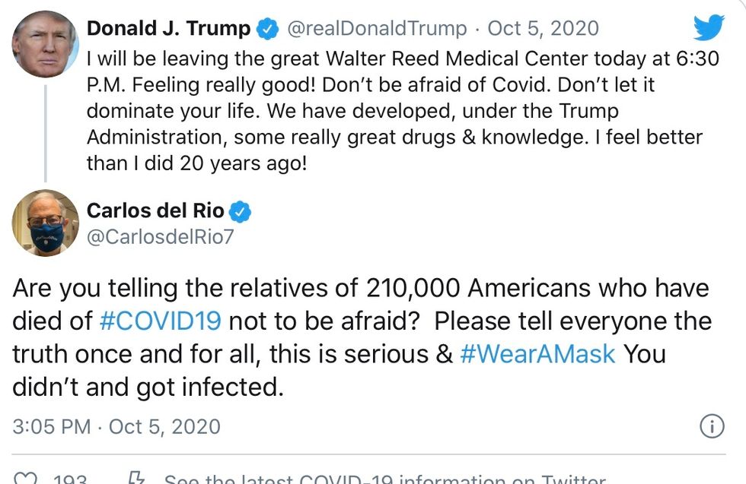
Task: Click the Twitter bird logo
Action: tap(709, 27)
